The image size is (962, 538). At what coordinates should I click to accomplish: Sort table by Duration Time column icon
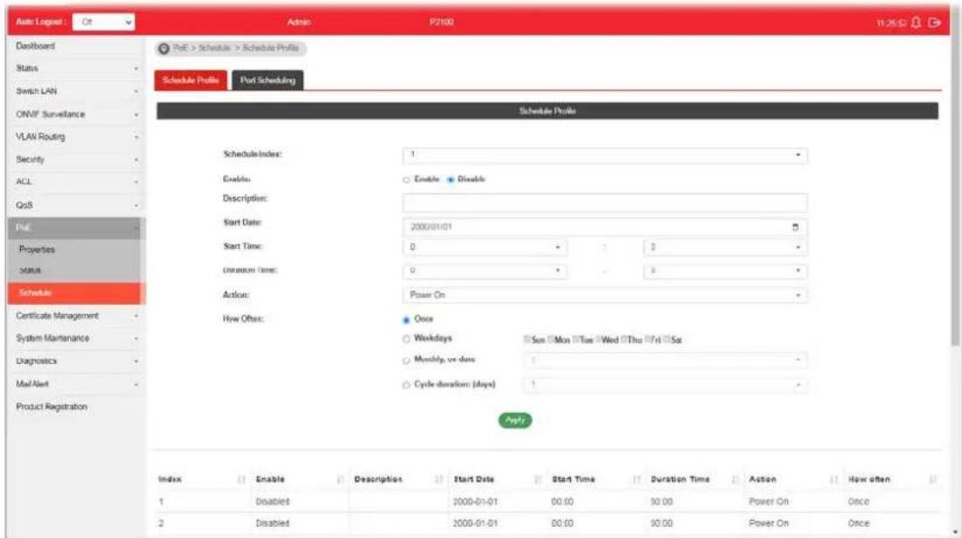pos(735,479)
